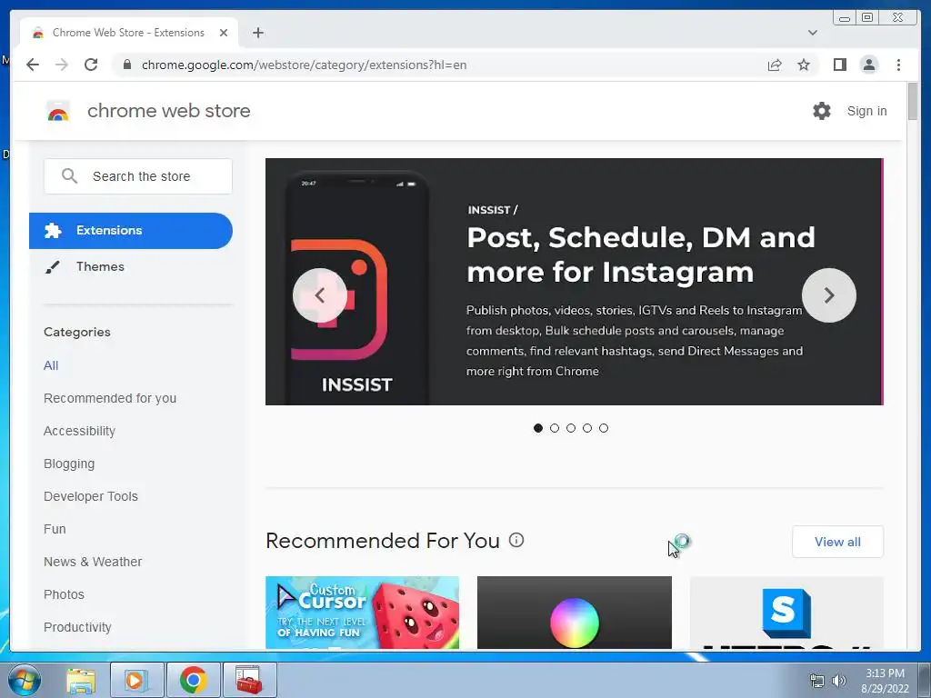Click the search magnifier icon
Viewport: 931px width, 698px height.
click(x=69, y=176)
